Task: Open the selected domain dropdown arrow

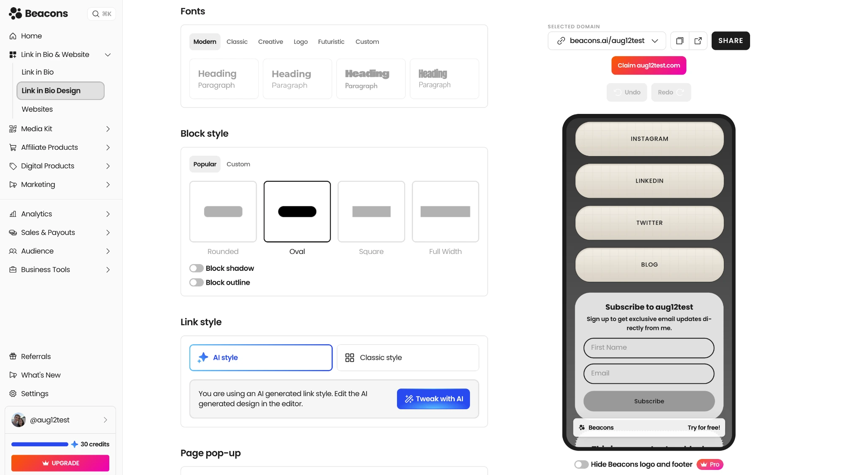Action: pos(655,40)
